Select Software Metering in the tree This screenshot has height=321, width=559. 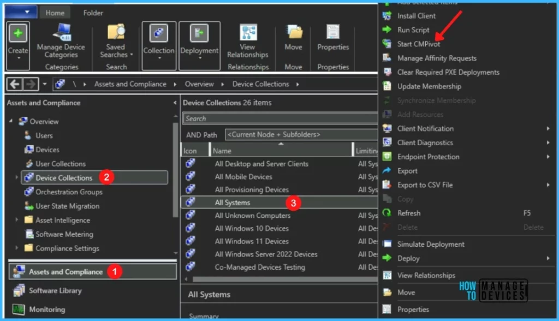[64, 234]
